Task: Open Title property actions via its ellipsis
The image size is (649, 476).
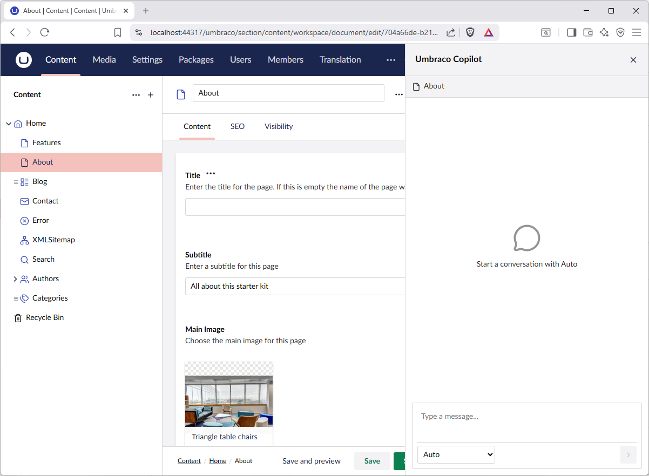Action: [x=211, y=173]
